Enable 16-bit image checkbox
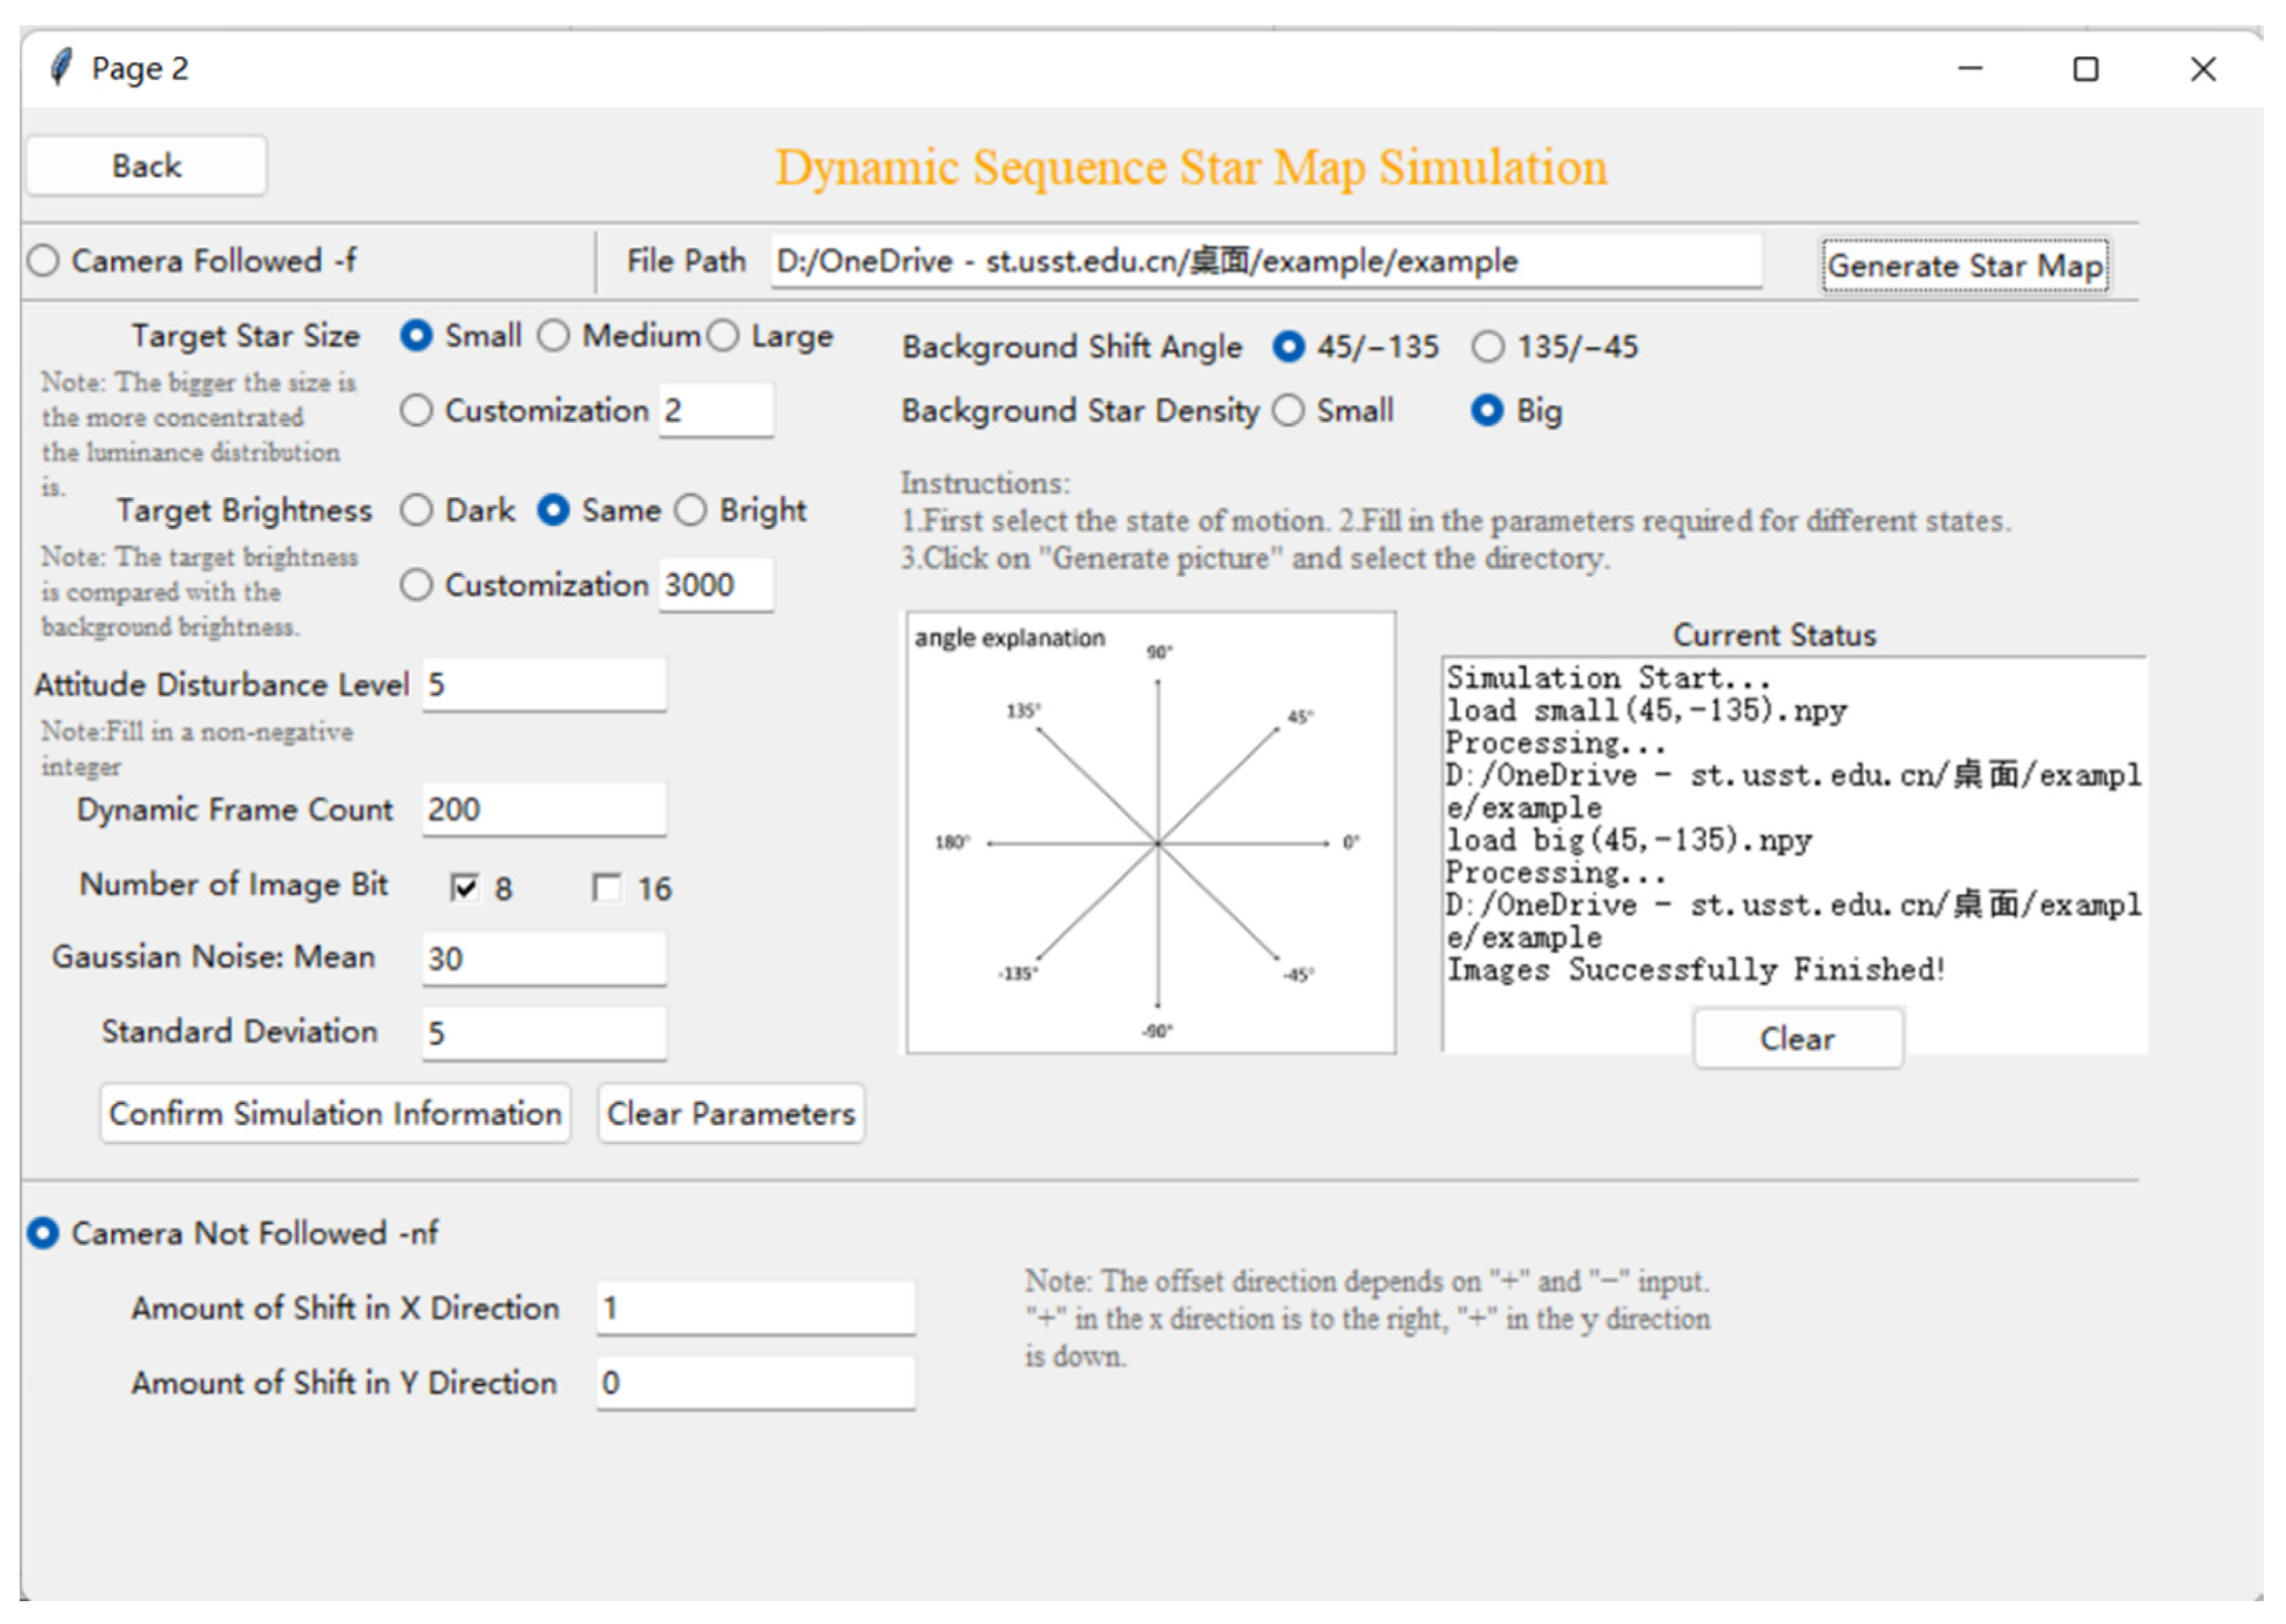Image resolution: width=2286 pixels, height=1624 pixels. [606, 888]
